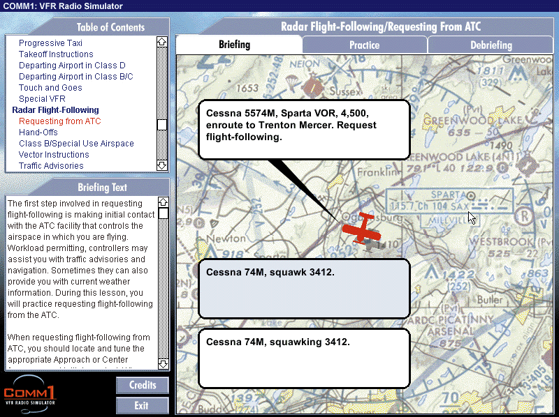Select the Briefing tab
This screenshot has height=417, width=559.
coord(234,45)
